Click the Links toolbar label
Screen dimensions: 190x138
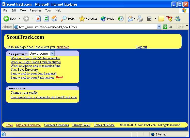(x=180, y=27)
